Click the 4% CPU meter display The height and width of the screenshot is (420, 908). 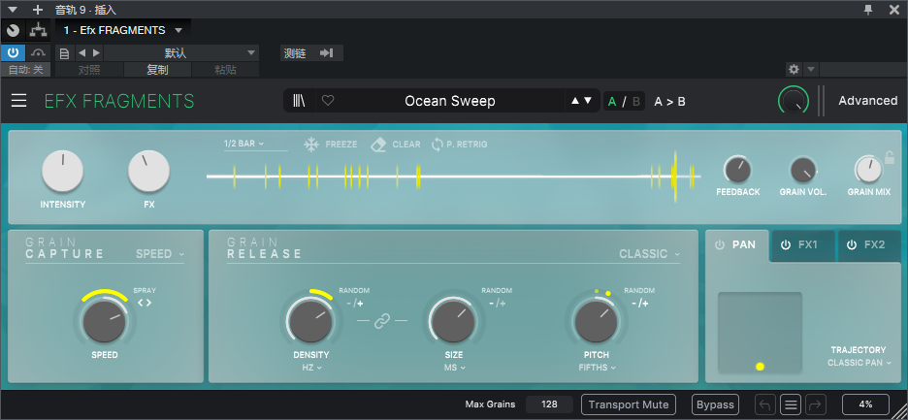865,404
